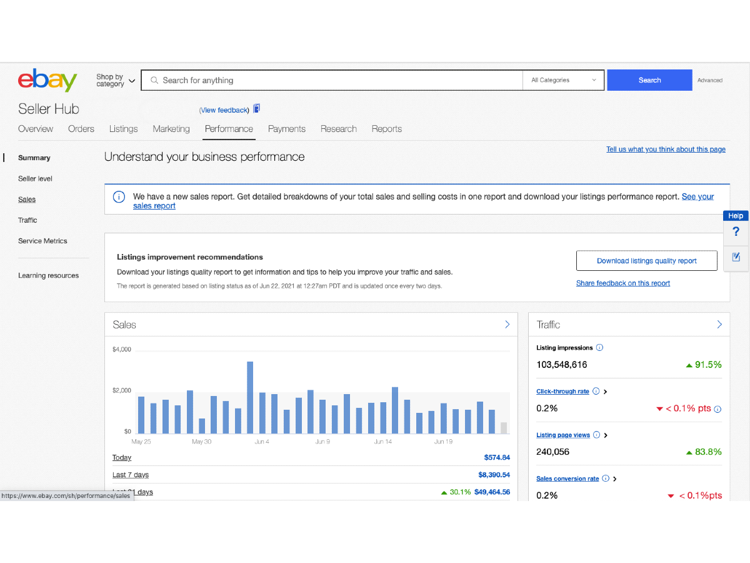This screenshot has height=563, width=750.
Task: Click info icon next to Listing impressions
Action: point(599,348)
